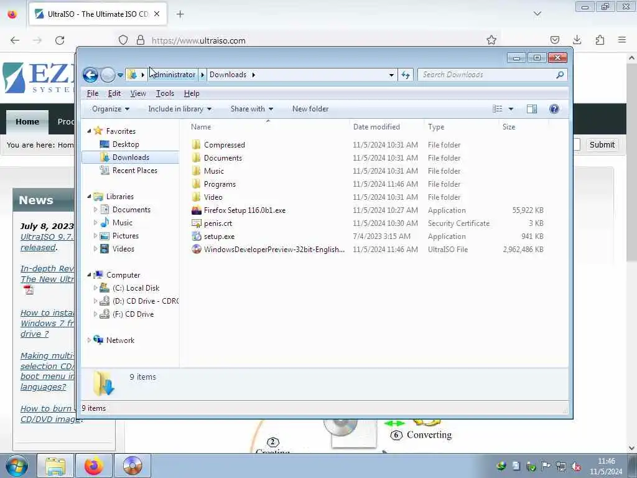
Task: Click the Explorer Forward arrow button
Action: [108, 75]
